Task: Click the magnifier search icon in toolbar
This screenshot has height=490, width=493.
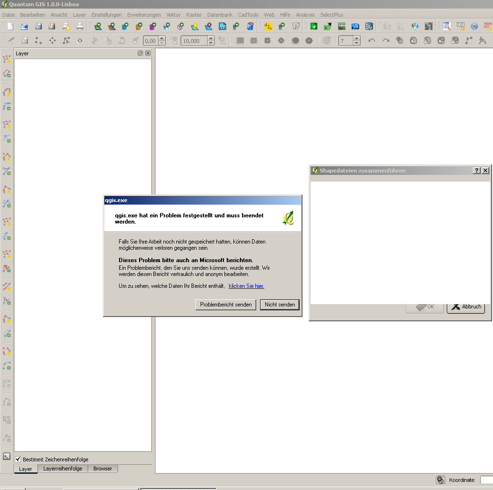Action: pos(446,26)
